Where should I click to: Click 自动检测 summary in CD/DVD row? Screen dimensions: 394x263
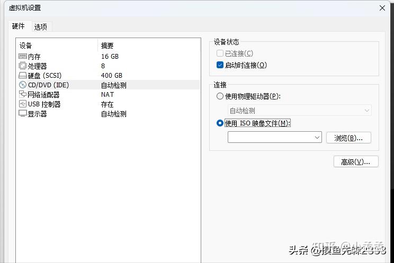[113, 85]
